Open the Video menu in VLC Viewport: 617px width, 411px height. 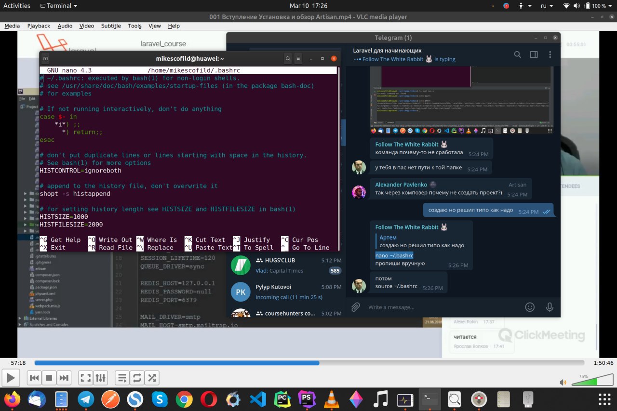(x=87, y=26)
